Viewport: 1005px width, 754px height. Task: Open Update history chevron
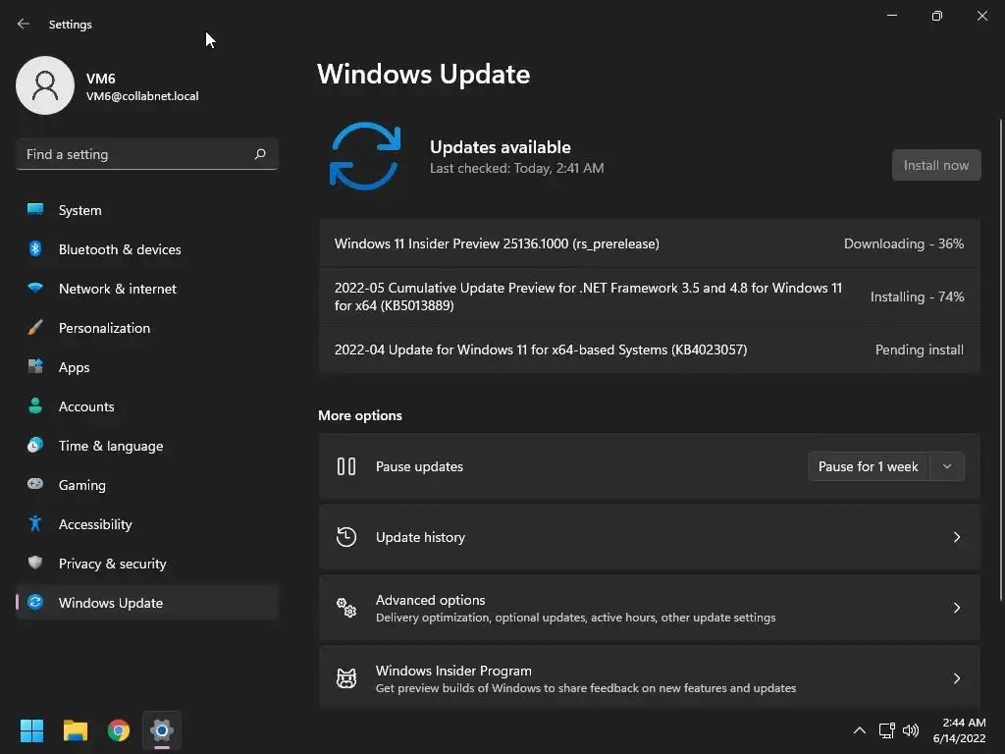pos(956,537)
